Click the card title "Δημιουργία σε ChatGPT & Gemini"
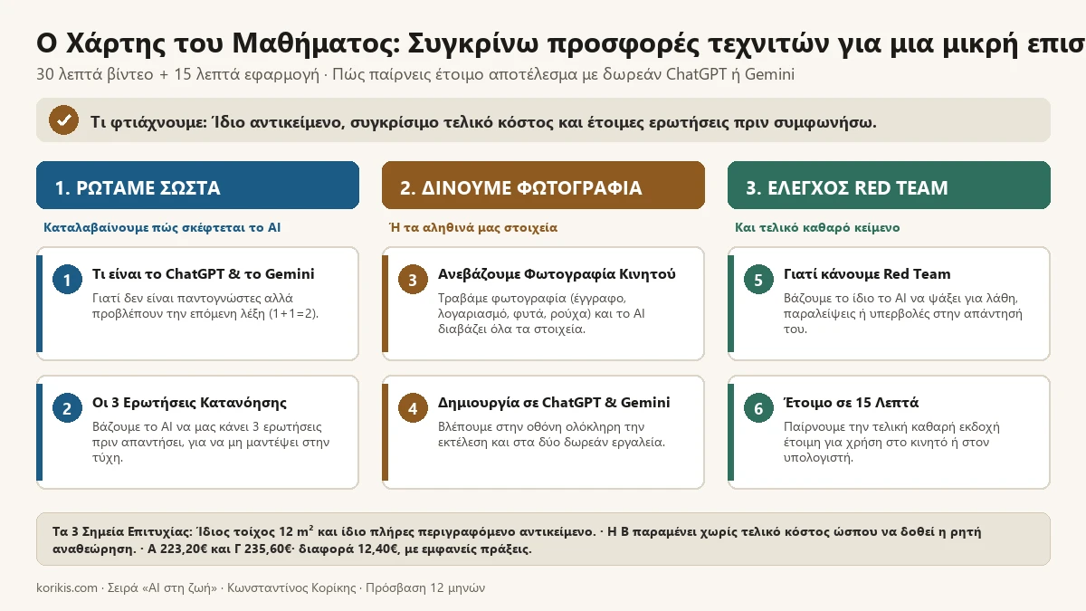This screenshot has width=1086, height=611. [x=554, y=403]
